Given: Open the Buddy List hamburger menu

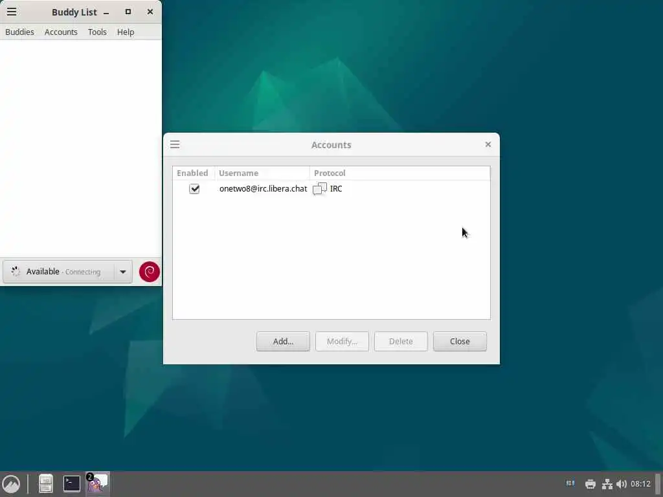Looking at the screenshot, I should 12,12.
